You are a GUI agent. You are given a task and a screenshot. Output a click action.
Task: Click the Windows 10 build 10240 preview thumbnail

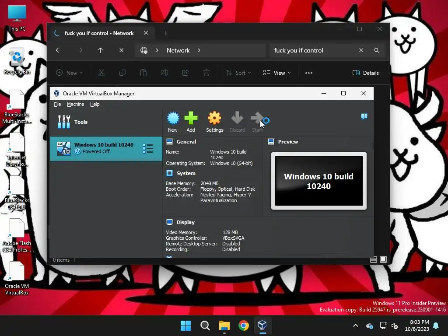click(x=319, y=181)
